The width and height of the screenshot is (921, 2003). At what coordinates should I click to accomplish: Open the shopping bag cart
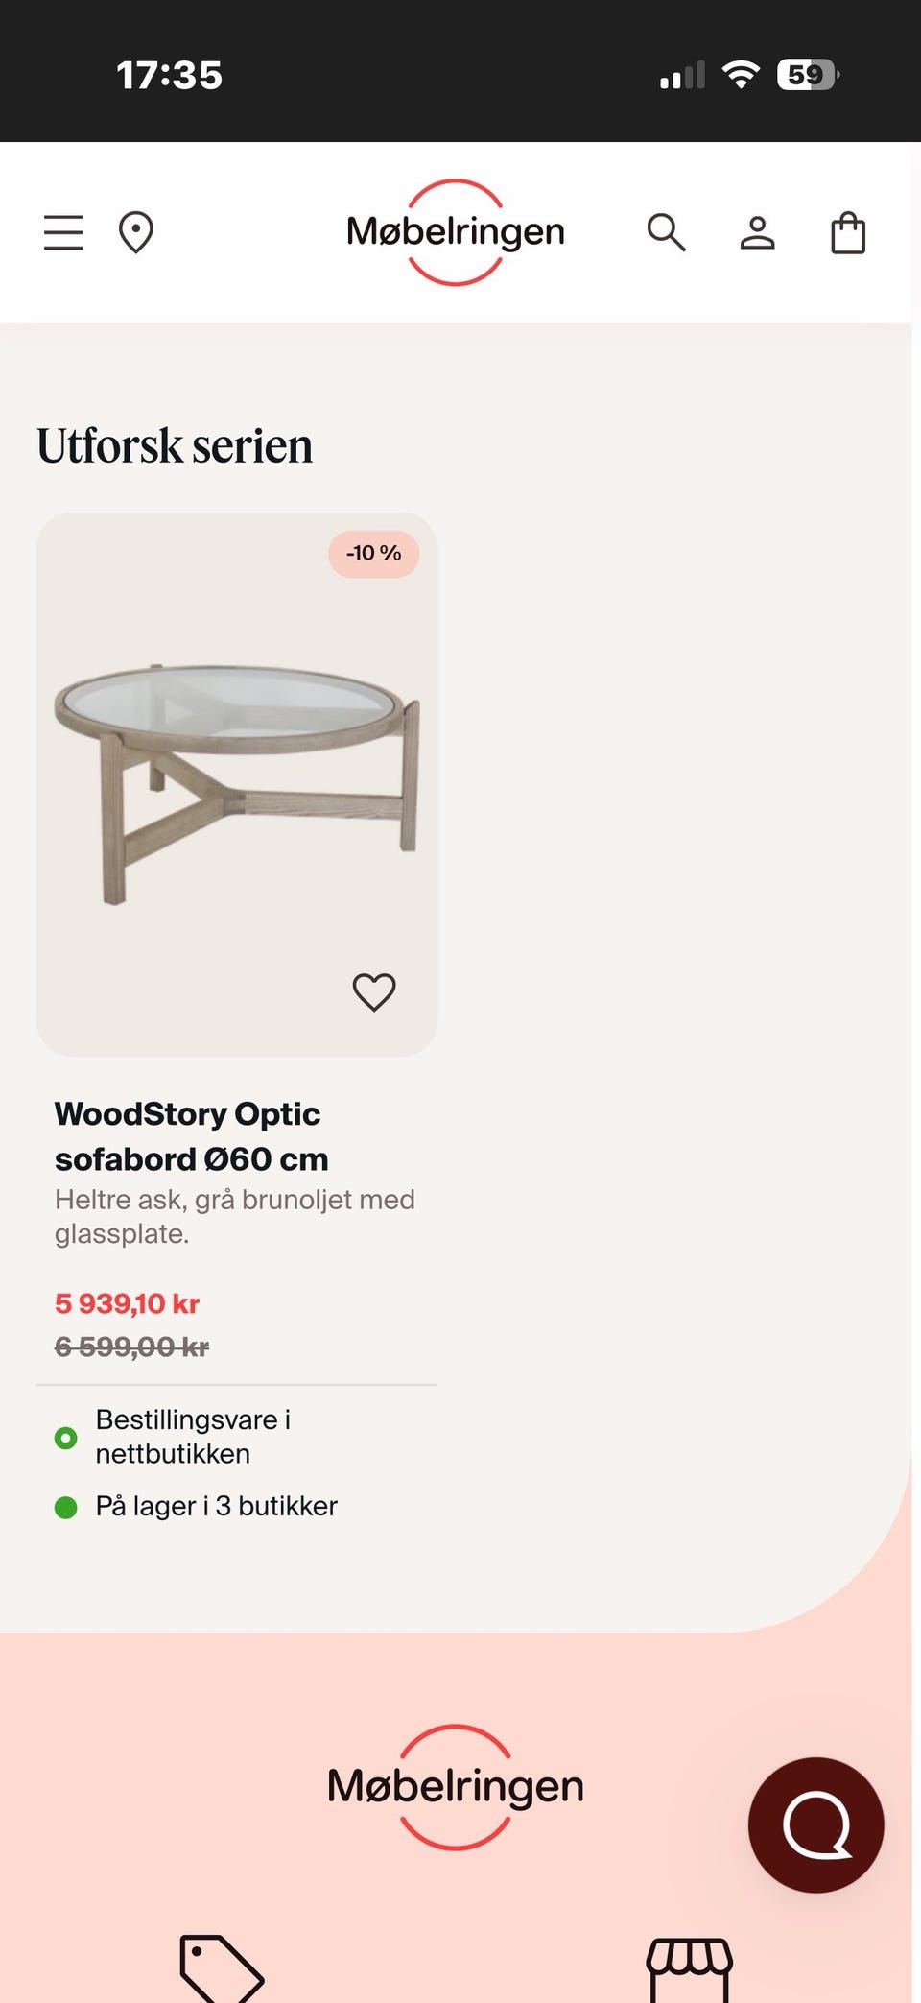coord(848,232)
